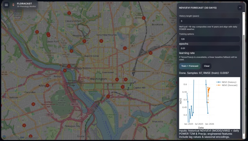Open the hamburger menu button
This screenshot has width=248, height=141.
[x=6, y=5]
